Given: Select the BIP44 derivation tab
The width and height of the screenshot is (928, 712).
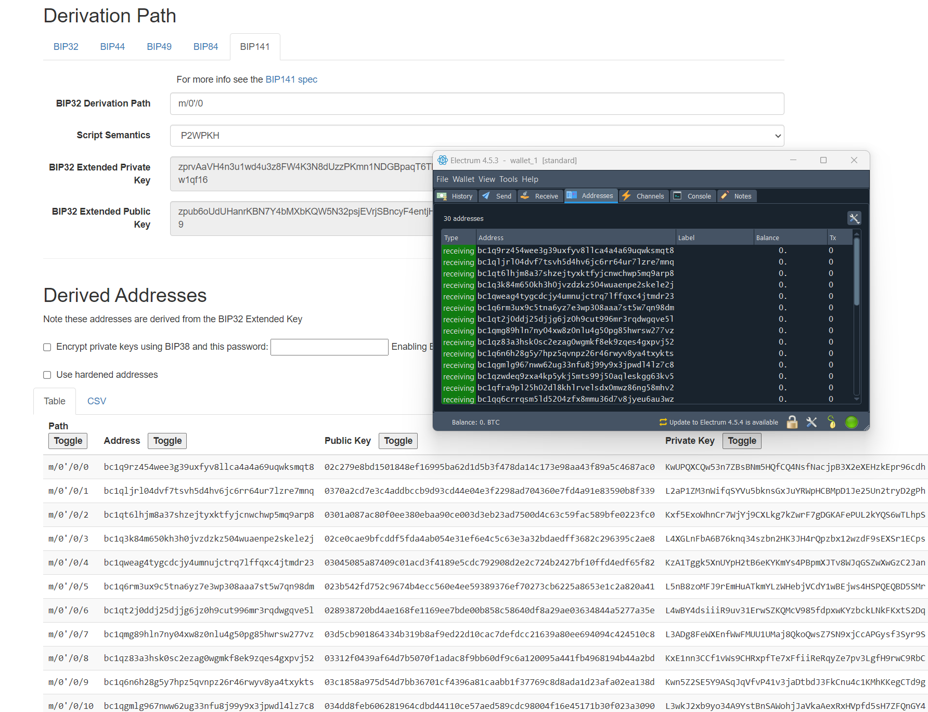Looking at the screenshot, I should click(x=112, y=47).
